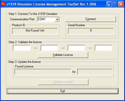Image resolution: width=125 pixels, height=101 pixels.
Task: Click the first license key input box
Action: click(x=22, y=48)
